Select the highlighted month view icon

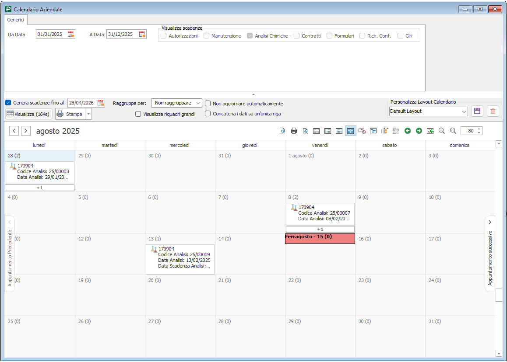(350, 131)
